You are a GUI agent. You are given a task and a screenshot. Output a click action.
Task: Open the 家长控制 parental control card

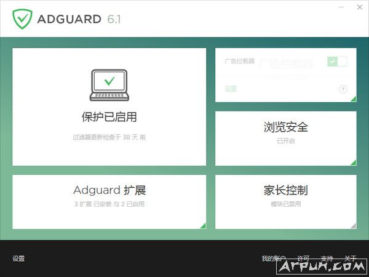(286, 202)
